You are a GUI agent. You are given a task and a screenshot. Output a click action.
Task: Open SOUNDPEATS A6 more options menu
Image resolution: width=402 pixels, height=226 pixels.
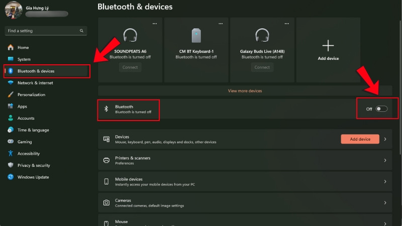155,24
